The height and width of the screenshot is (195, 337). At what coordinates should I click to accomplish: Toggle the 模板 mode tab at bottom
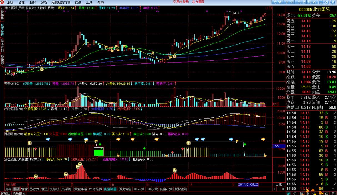(x=16, y=189)
